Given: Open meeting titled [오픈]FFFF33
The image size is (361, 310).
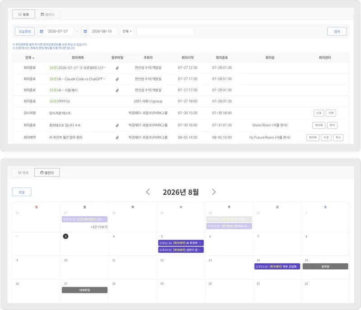Looking at the screenshot, I should click(x=60, y=101).
